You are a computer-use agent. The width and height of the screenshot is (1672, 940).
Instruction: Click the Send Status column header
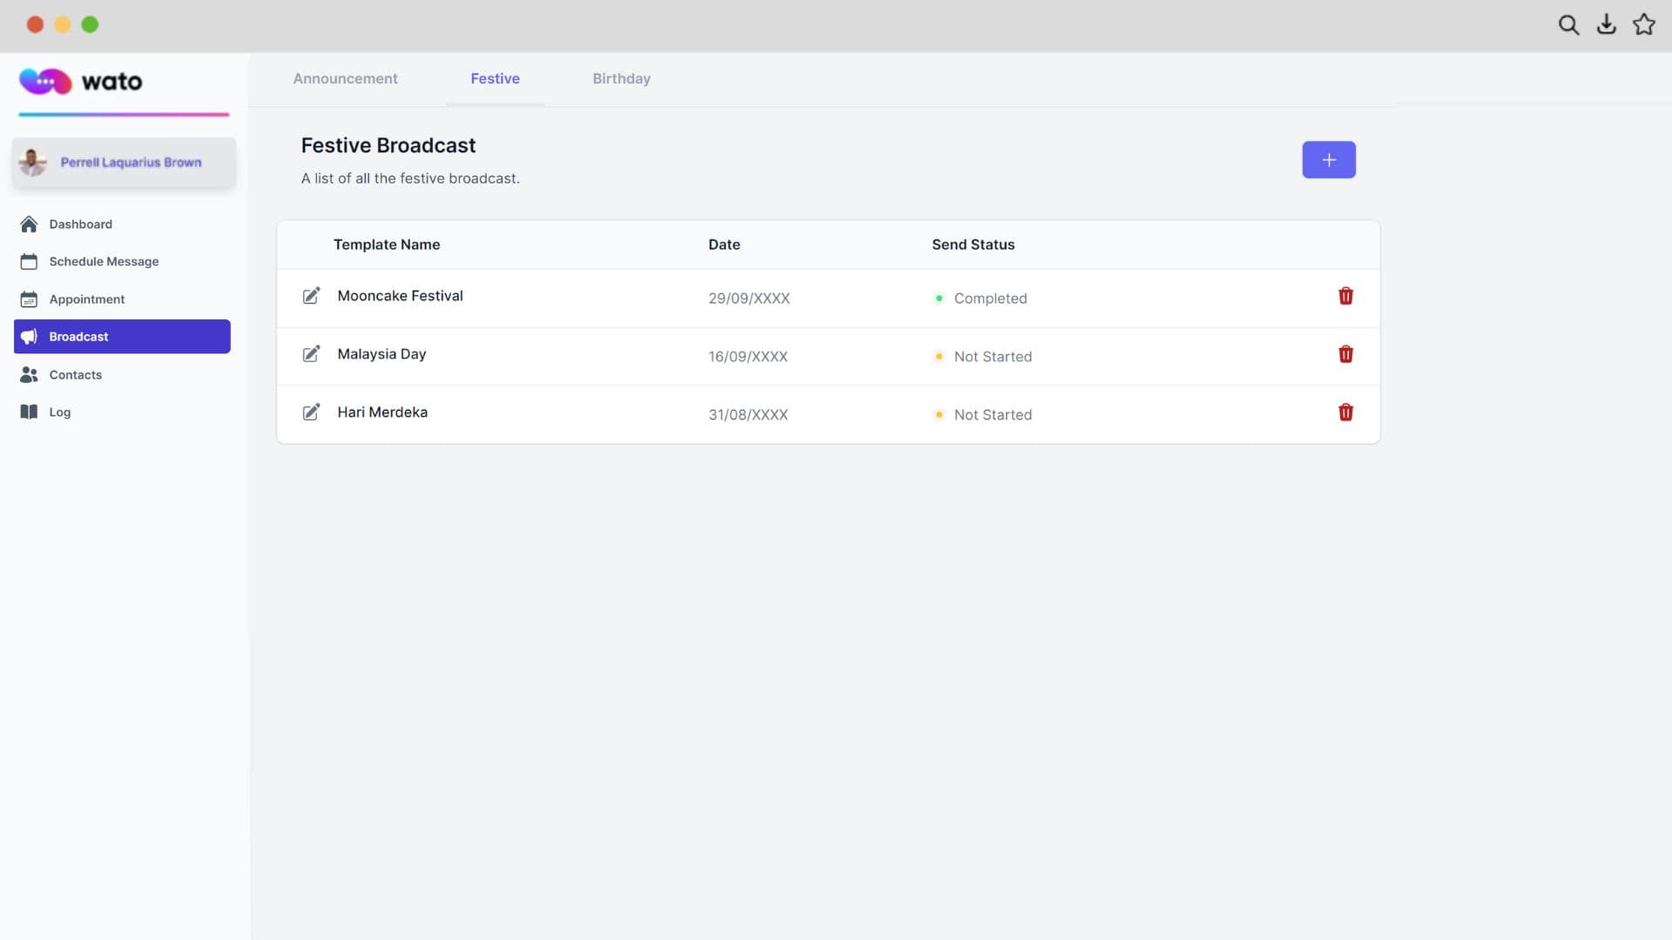coord(973,245)
